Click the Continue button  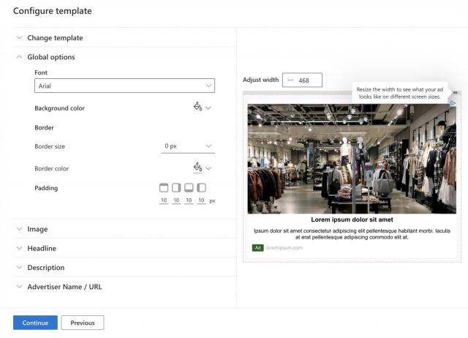[35, 323]
